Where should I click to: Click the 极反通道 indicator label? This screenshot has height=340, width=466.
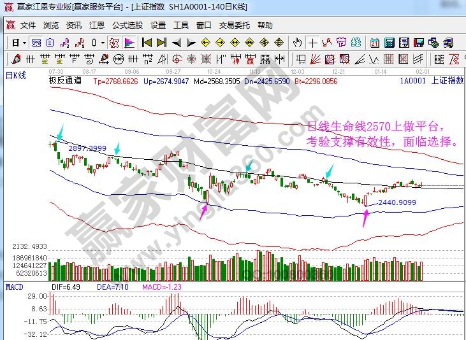click(65, 81)
